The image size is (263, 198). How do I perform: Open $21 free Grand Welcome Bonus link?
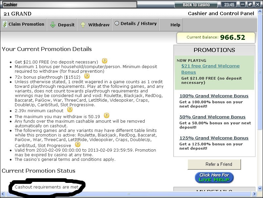(210, 69)
